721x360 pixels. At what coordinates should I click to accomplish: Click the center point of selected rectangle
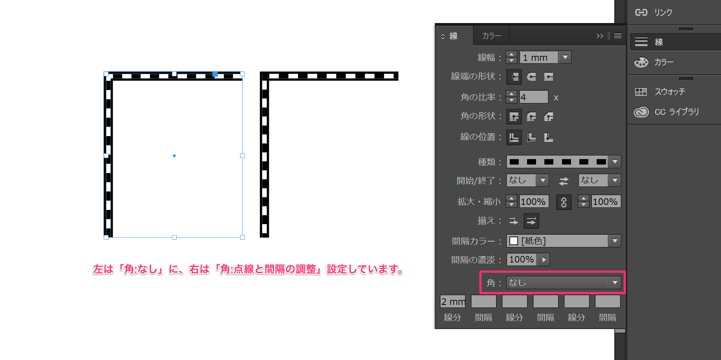174,156
